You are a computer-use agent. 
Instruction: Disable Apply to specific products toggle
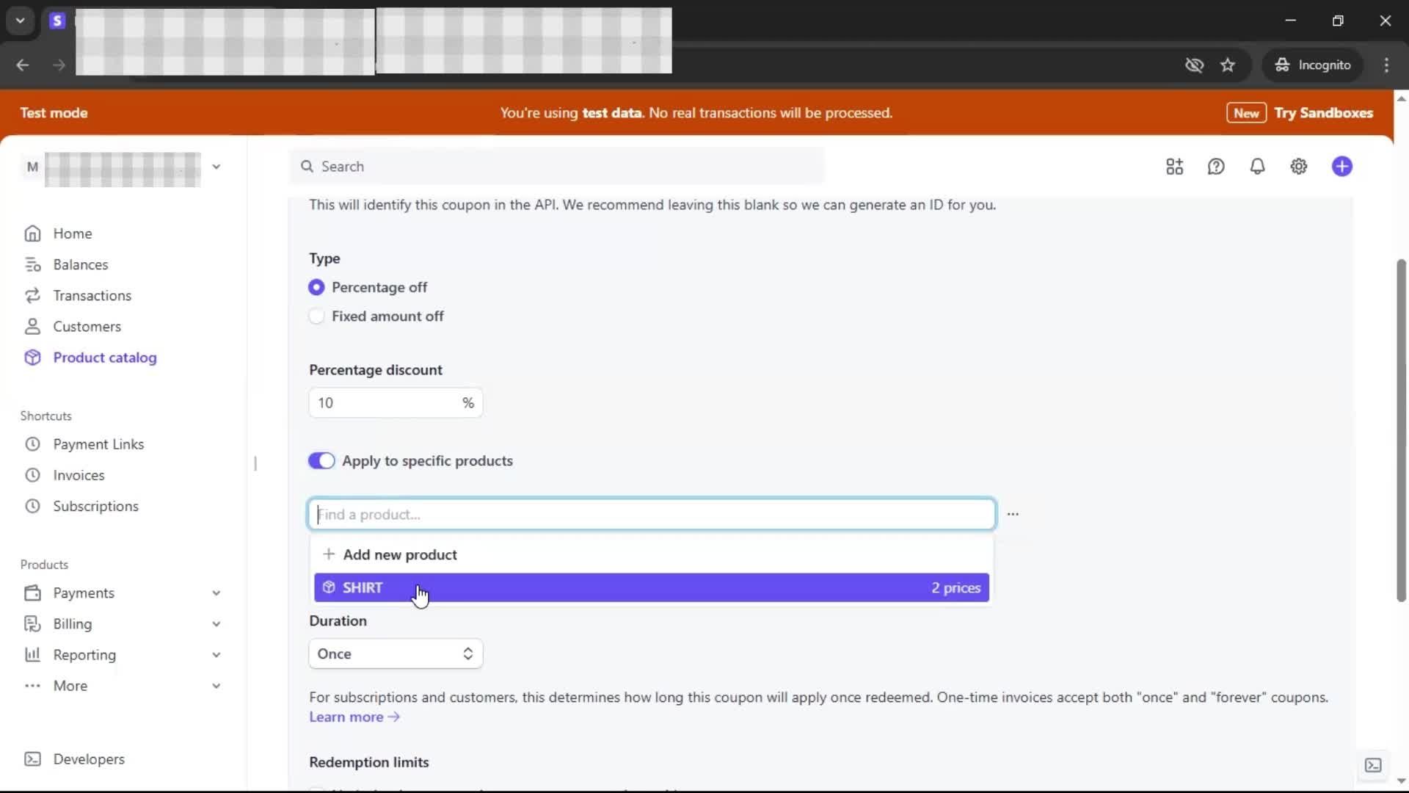coord(321,460)
